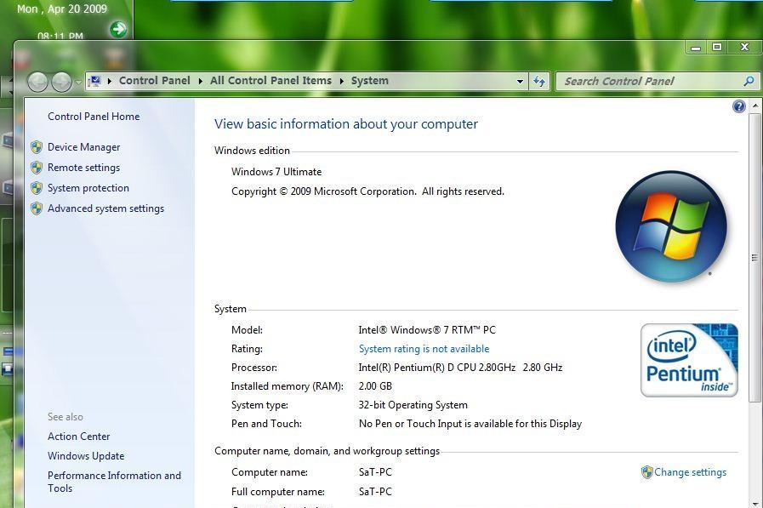Click 32-bit Operating System text
The image size is (763, 508).
point(413,405)
